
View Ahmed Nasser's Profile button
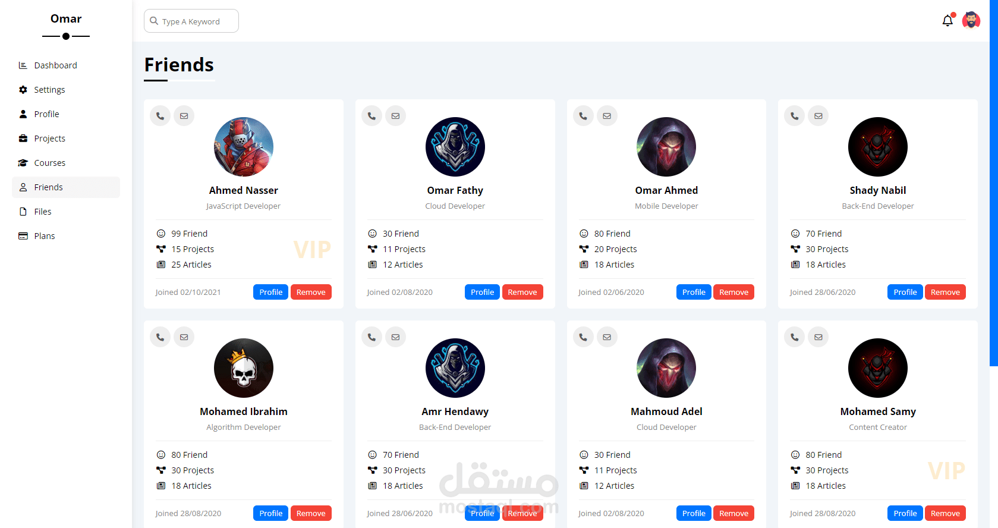[271, 292]
